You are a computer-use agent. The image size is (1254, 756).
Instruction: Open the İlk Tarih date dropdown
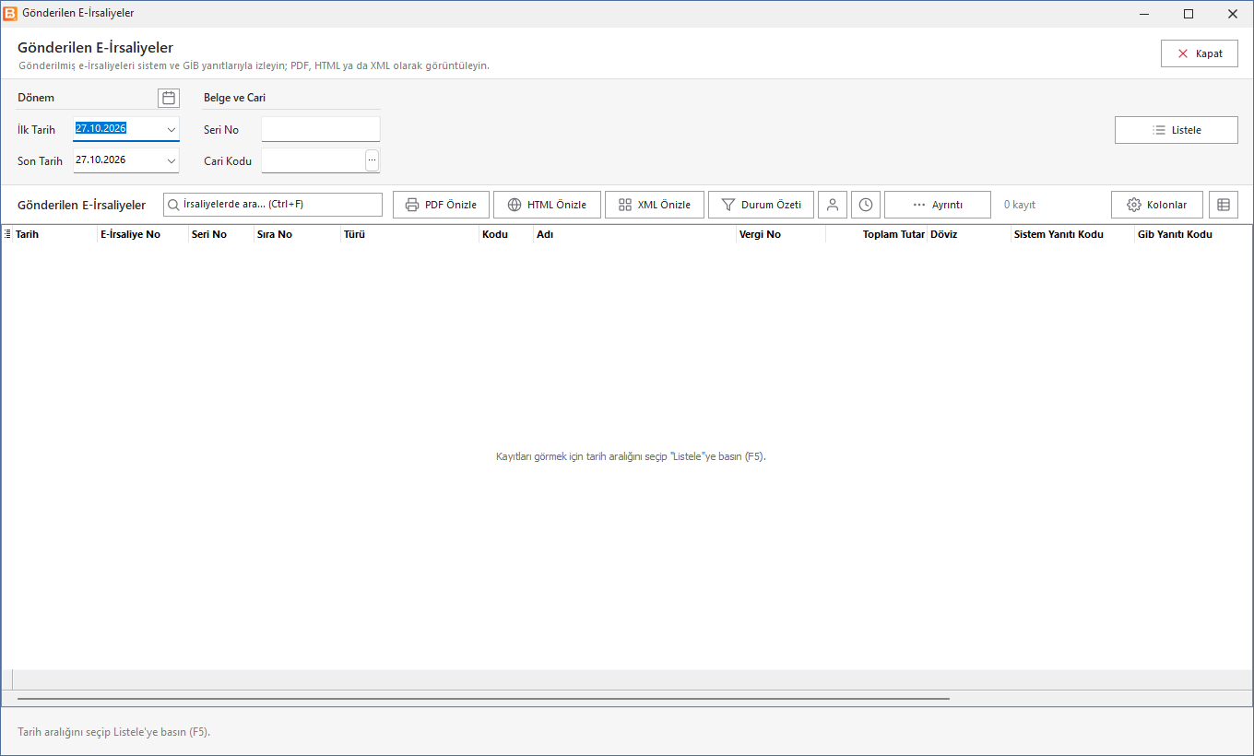[172, 130]
